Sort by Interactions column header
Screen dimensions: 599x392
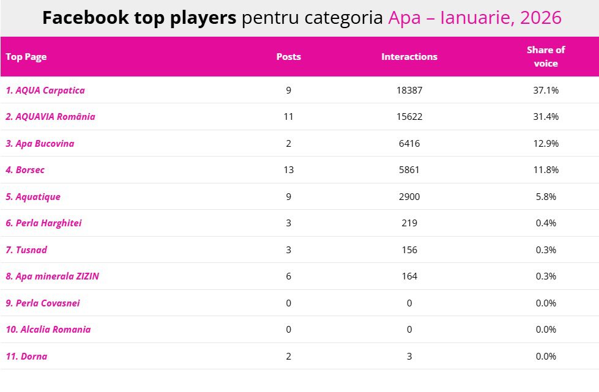point(409,57)
